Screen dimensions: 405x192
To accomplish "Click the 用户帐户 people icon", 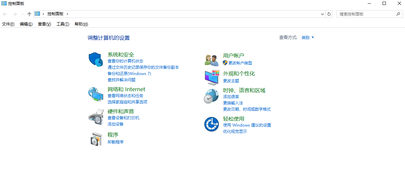I will pyautogui.click(x=211, y=60).
